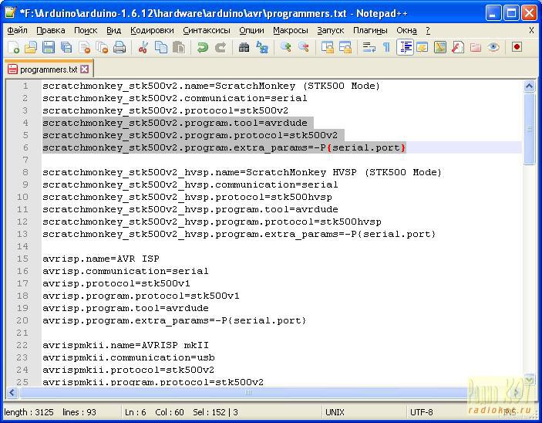Open the Окна menu
The height and width of the screenshot is (423, 542).
coord(406,30)
